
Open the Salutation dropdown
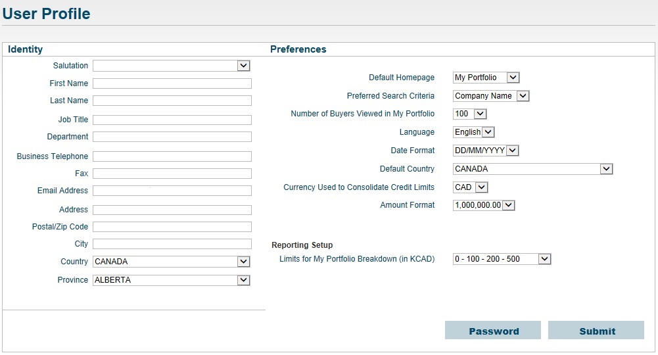(x=171, y=66)
